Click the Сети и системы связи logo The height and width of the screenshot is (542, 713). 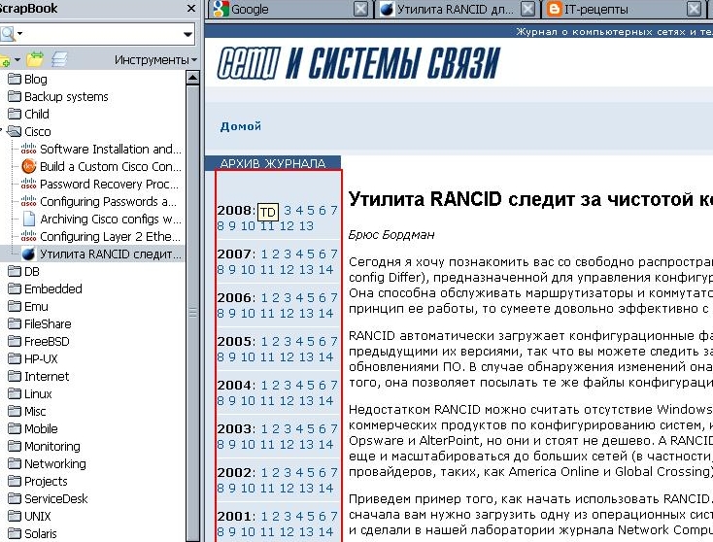[358, 63]
